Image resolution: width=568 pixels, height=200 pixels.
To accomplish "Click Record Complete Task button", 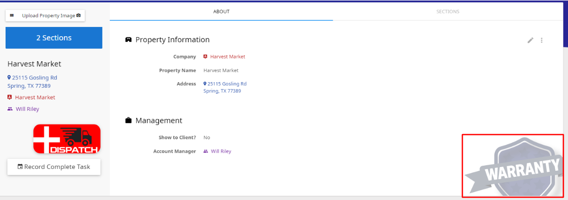I will click(x=54, y=167).
